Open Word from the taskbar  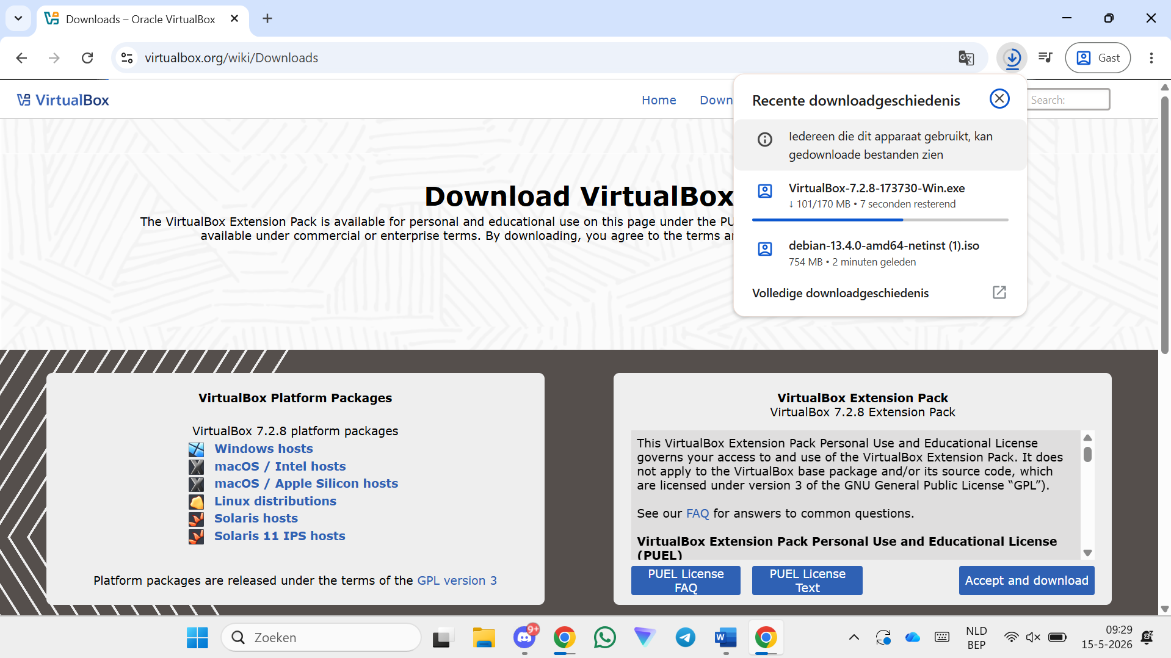pos(725,638)
